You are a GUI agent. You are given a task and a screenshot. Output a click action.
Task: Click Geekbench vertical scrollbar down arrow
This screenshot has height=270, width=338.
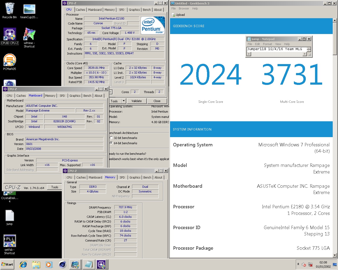pyautogui.click(x=335, y=255)
